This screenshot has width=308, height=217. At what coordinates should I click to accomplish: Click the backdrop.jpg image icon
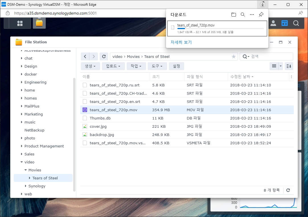pos(85,135)
